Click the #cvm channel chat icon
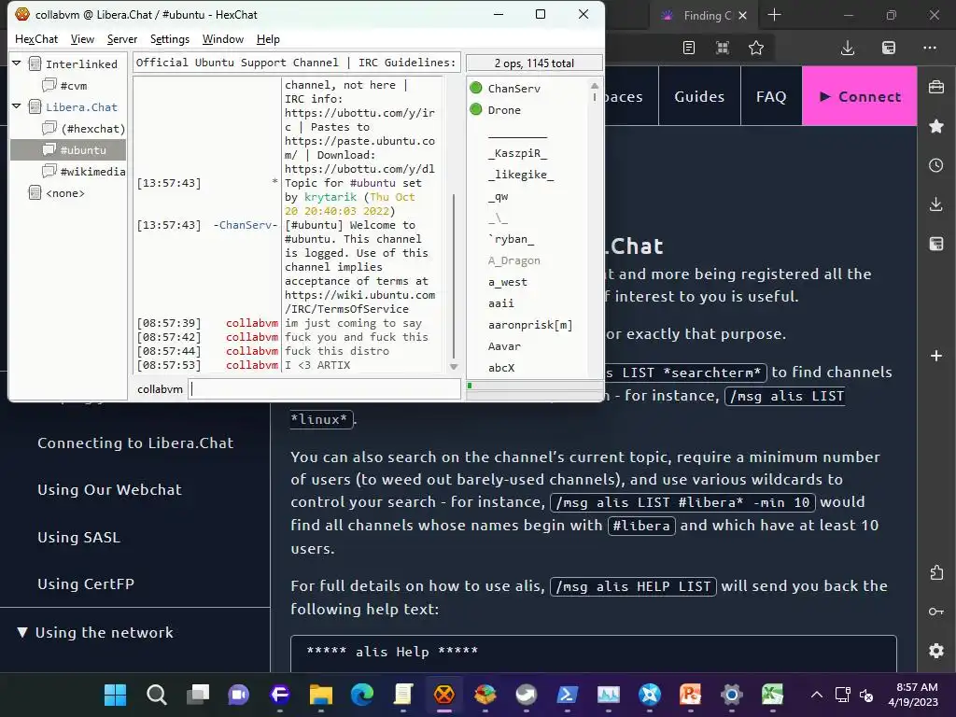The height and width of the screenshot is (717, 956). coord(49,85)
